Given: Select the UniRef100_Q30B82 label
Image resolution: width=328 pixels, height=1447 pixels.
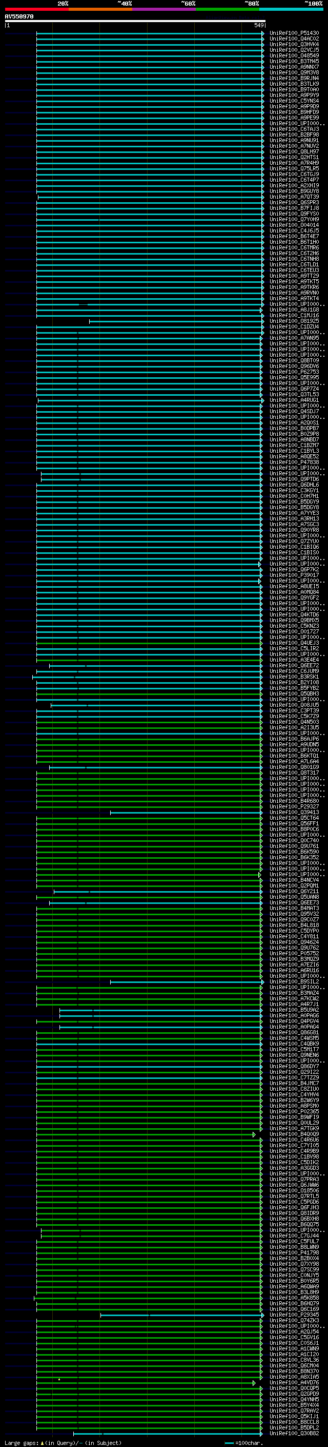Looking at the screenshot, I should coord(294,1434).
